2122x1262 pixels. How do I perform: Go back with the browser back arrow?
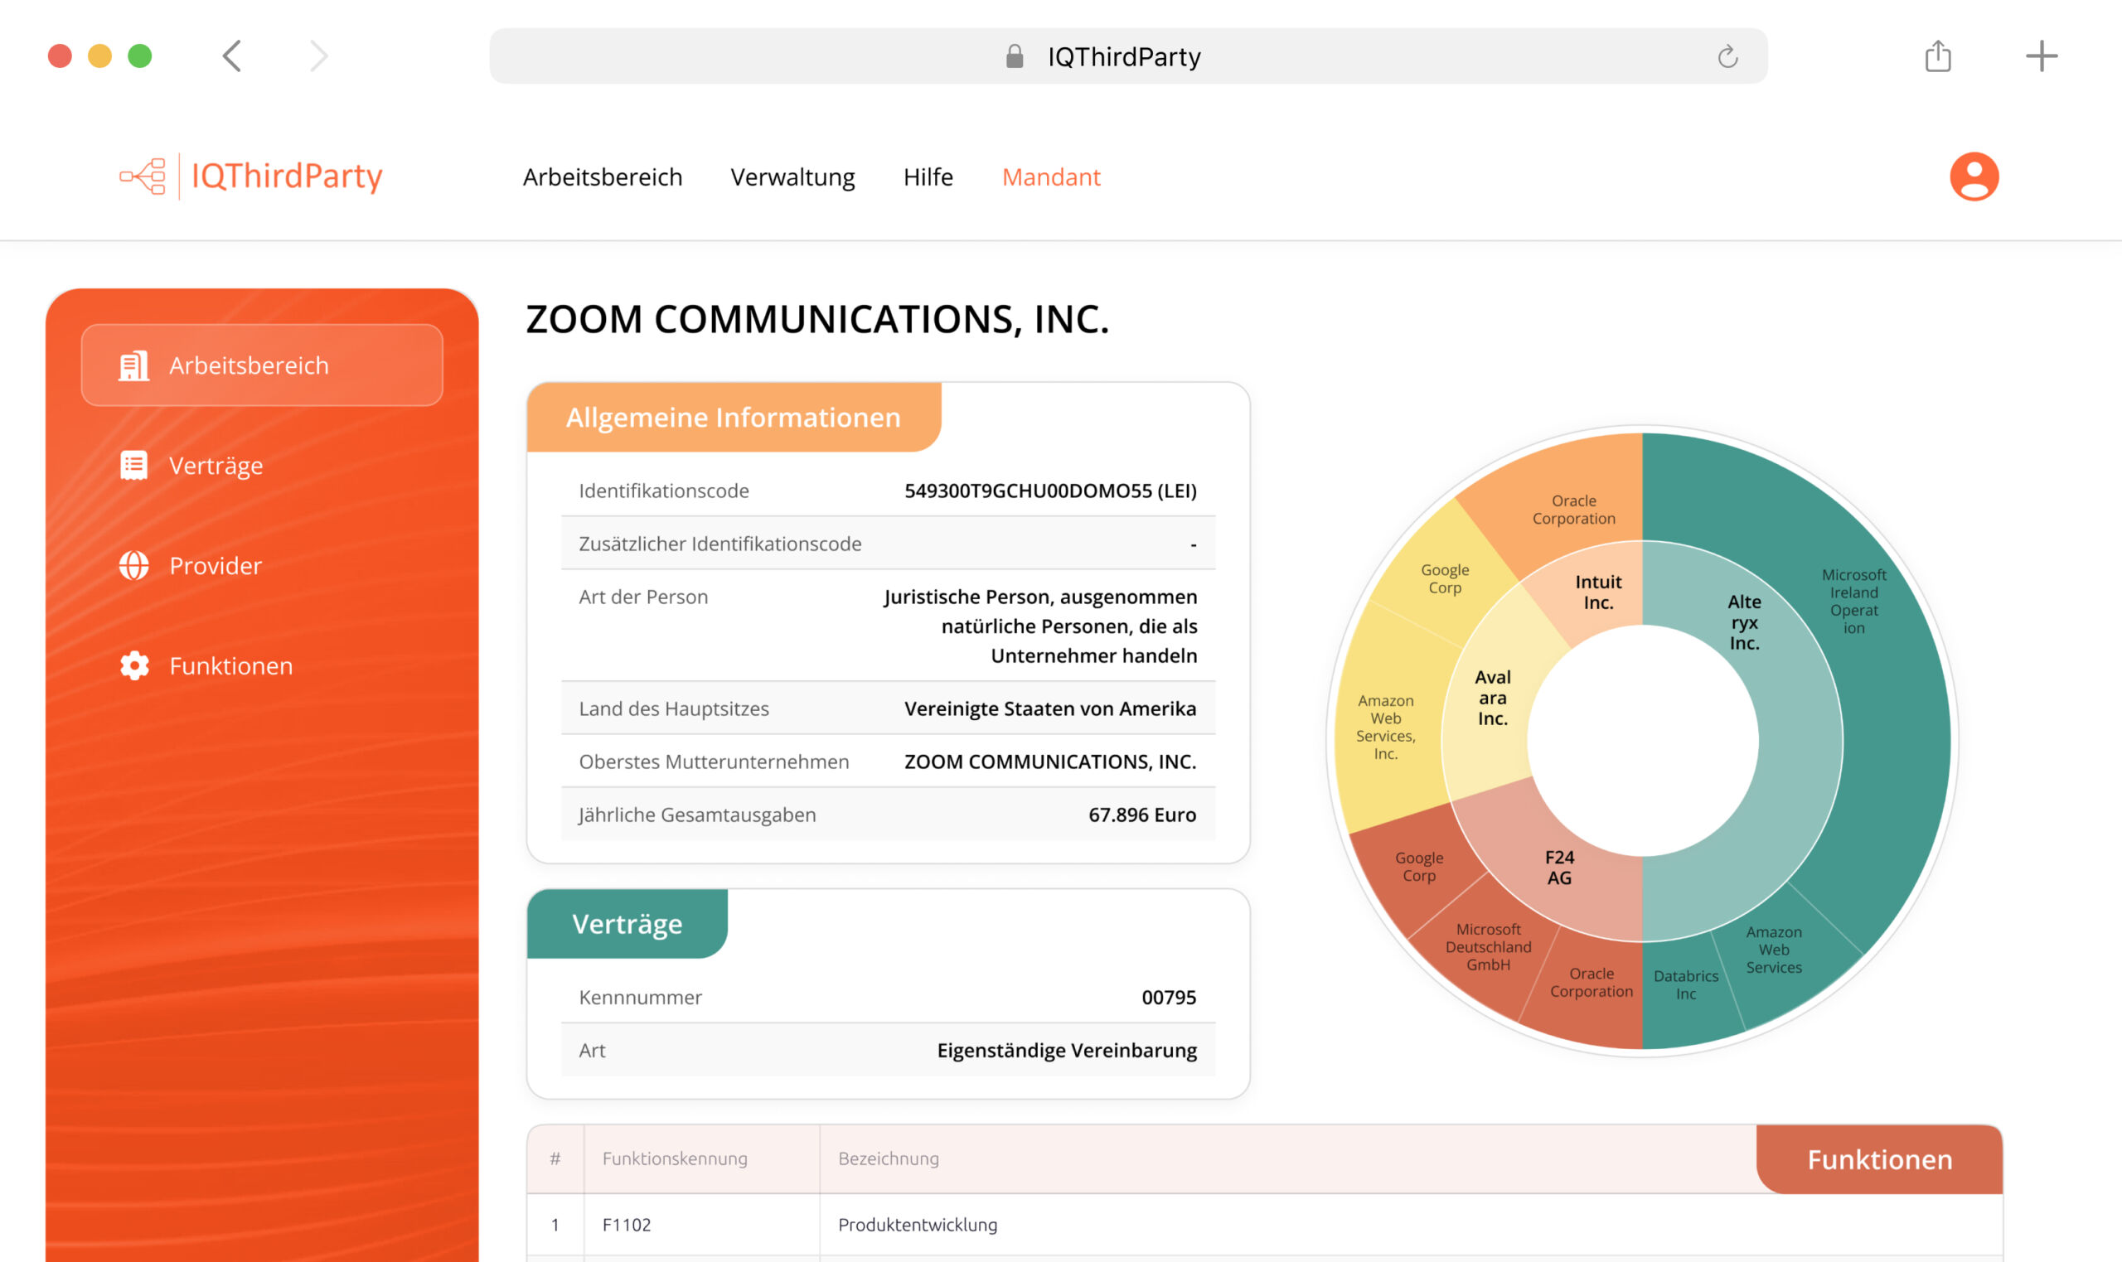[x=231, y=56]
